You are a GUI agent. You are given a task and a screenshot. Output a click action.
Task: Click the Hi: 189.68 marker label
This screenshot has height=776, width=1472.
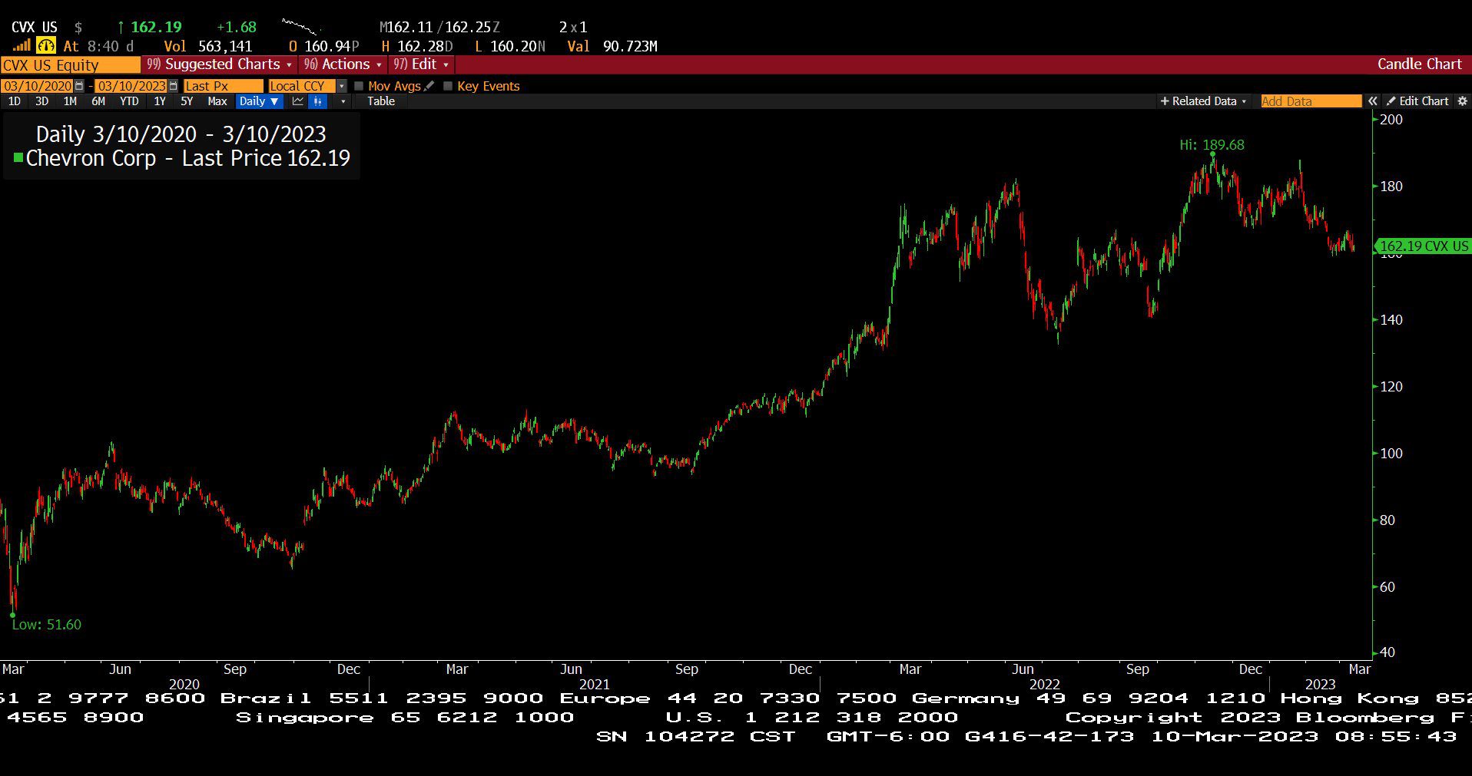tap(1212, 145)
